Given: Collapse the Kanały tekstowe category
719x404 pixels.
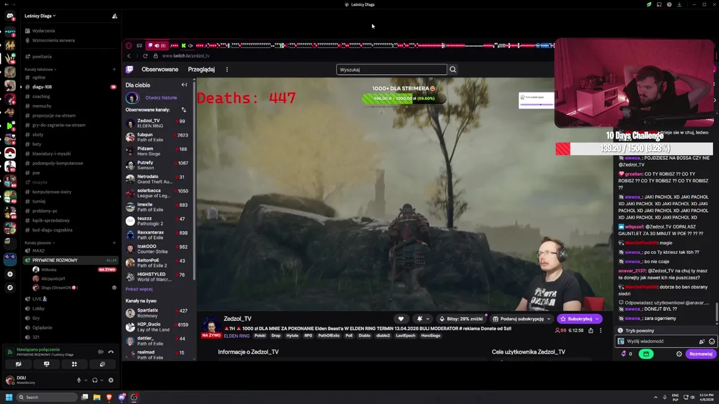Looking at the screenshot, I should (x=40, y=70).
